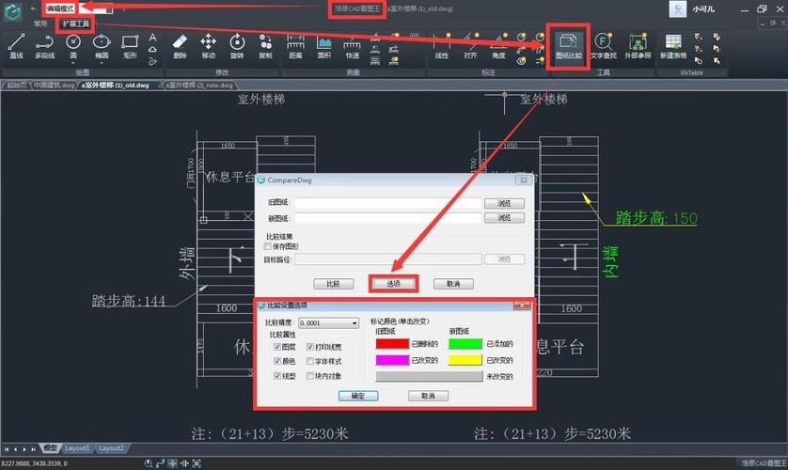
Task: Toggle the 字体样式 compare attribute checkbox
Action: (310, 361)
